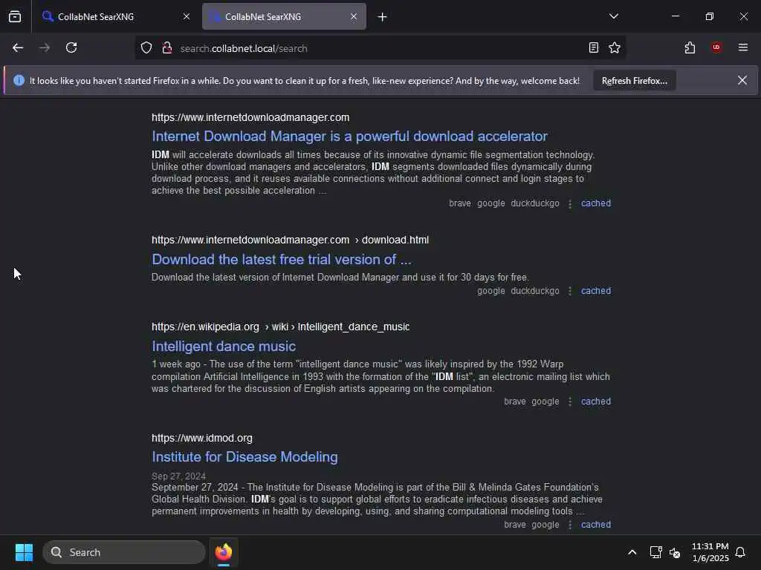Open cached link for Intelligent dance music
The height and width of the screenshot is (570, 761).
point(596,402)
